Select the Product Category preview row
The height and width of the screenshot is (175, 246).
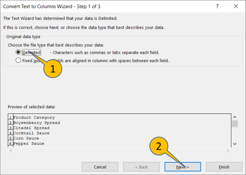coord(34,118)
